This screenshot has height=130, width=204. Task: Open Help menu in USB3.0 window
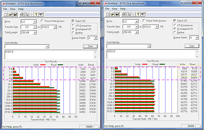click(x=123, y=9)
